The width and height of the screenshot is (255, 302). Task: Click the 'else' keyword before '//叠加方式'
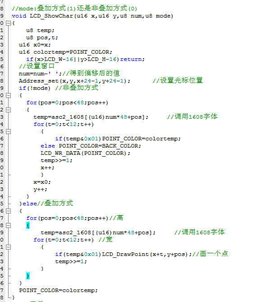(30, 204)
